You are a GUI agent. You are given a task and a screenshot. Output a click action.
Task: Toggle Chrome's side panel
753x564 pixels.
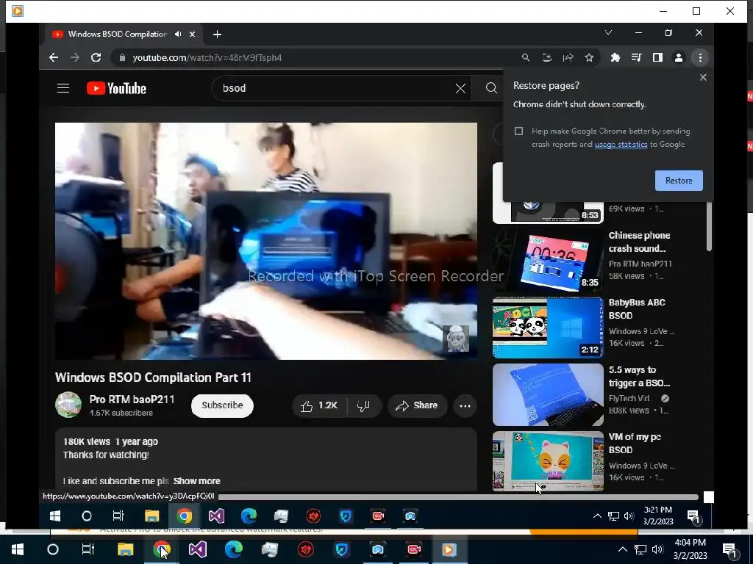click(657, 57)
